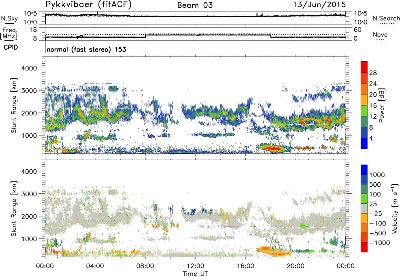Viewport: 400px width, 277px height.
Task: Click the '1000' tick in the velocity panel
Action: (x=29, y=239)
